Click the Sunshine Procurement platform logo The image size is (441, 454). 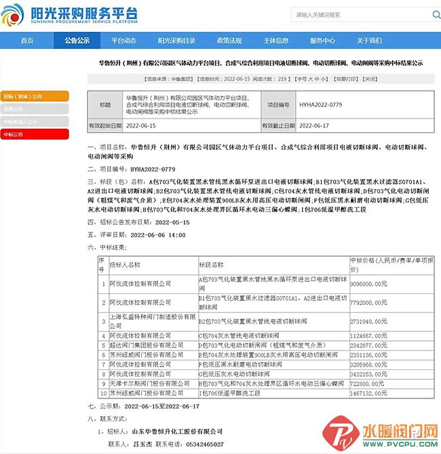click(69, 14)
